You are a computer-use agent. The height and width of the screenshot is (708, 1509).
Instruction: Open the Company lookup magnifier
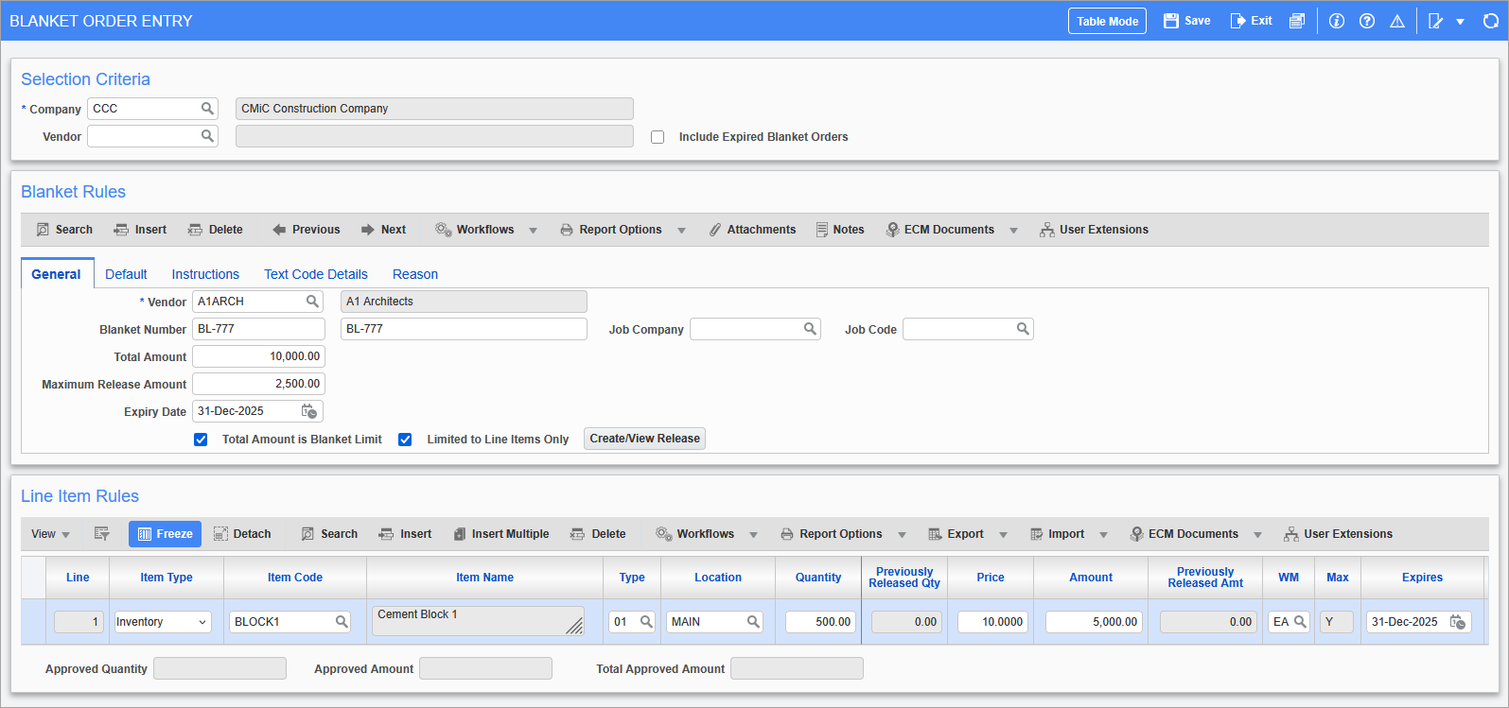click(x=207, y=109)
